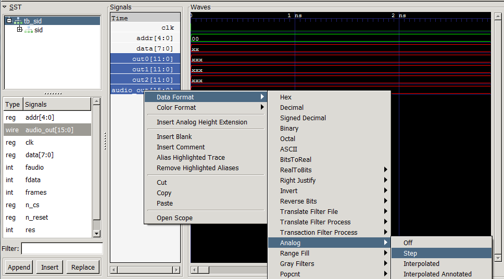Click the Insert button
504x279 pixels.
click(50, 267)
